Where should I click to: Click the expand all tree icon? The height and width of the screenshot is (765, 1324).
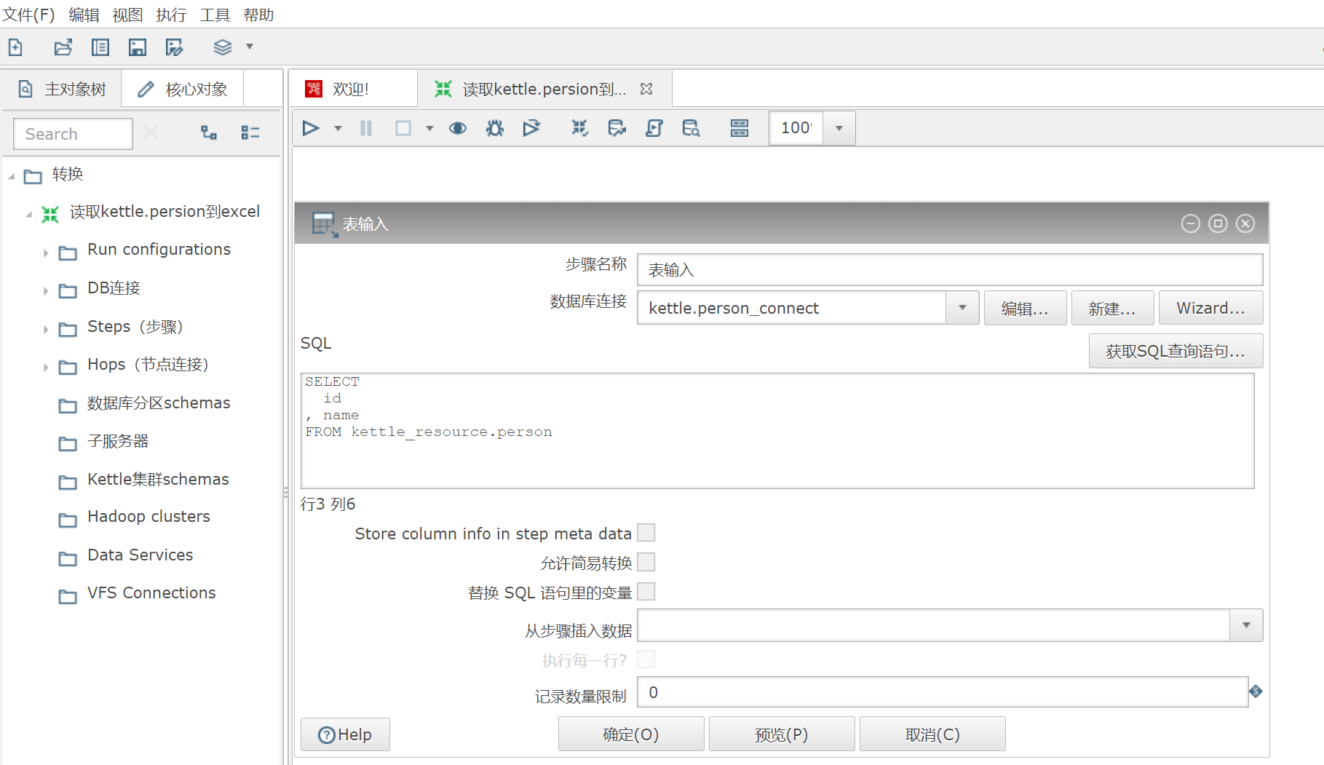[x=210, y=132]
